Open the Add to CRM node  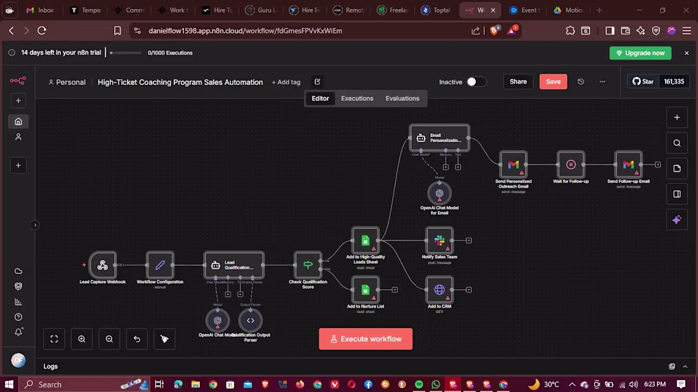(x=439, y=290)
